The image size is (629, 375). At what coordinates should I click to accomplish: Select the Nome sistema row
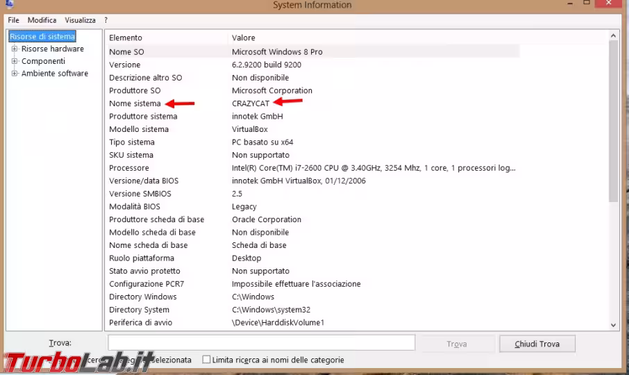point(135,103)
